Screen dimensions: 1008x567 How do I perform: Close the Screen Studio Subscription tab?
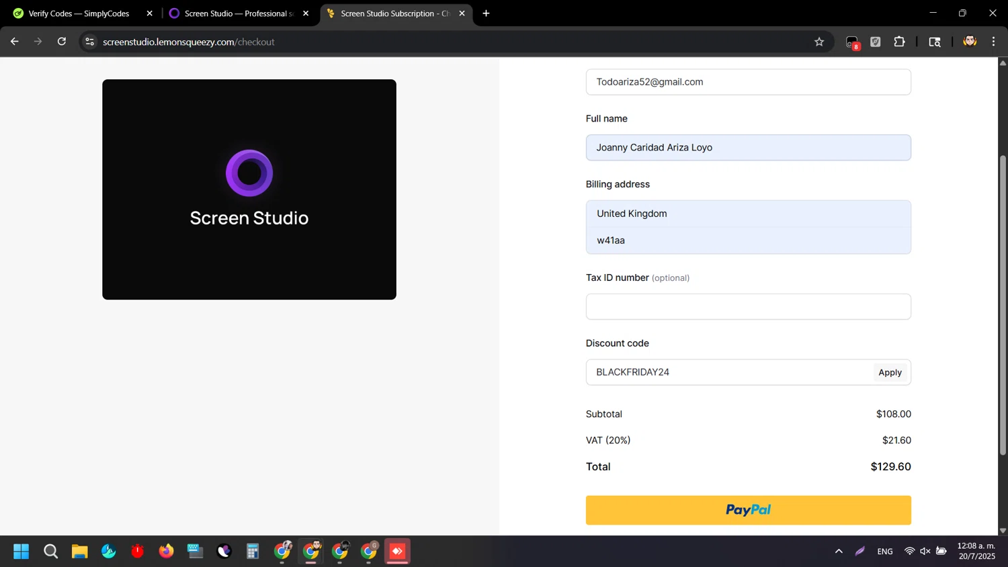pos(462,13)
